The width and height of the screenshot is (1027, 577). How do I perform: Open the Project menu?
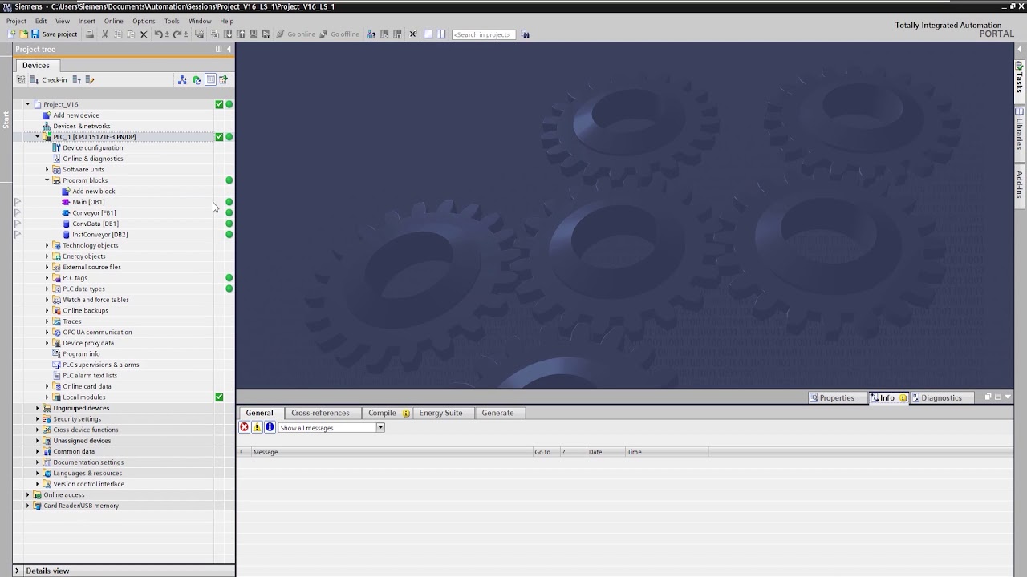(x=16, y=21)
